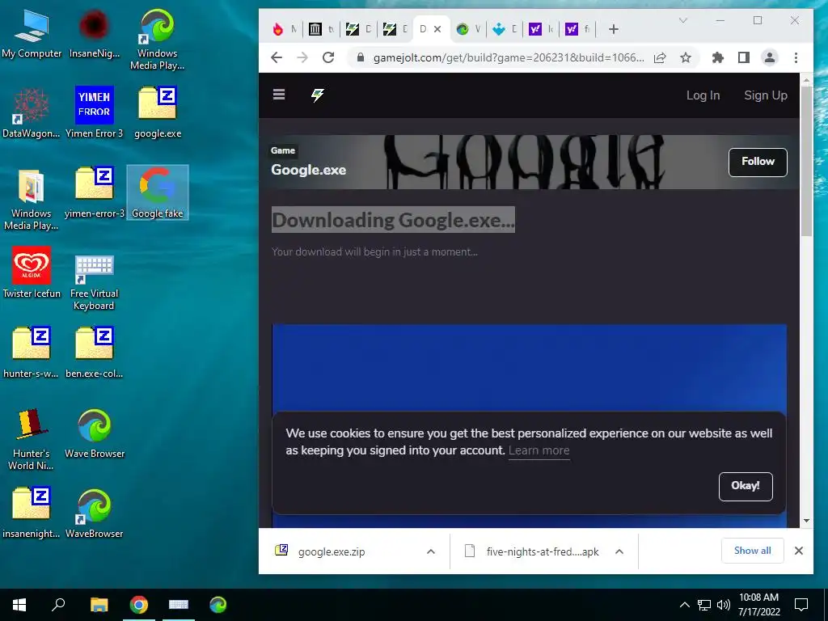Open the InsaneNig... desktop icon
This screenshot has height=621, width=828.
pyautogui.click(x=94, y=34)
